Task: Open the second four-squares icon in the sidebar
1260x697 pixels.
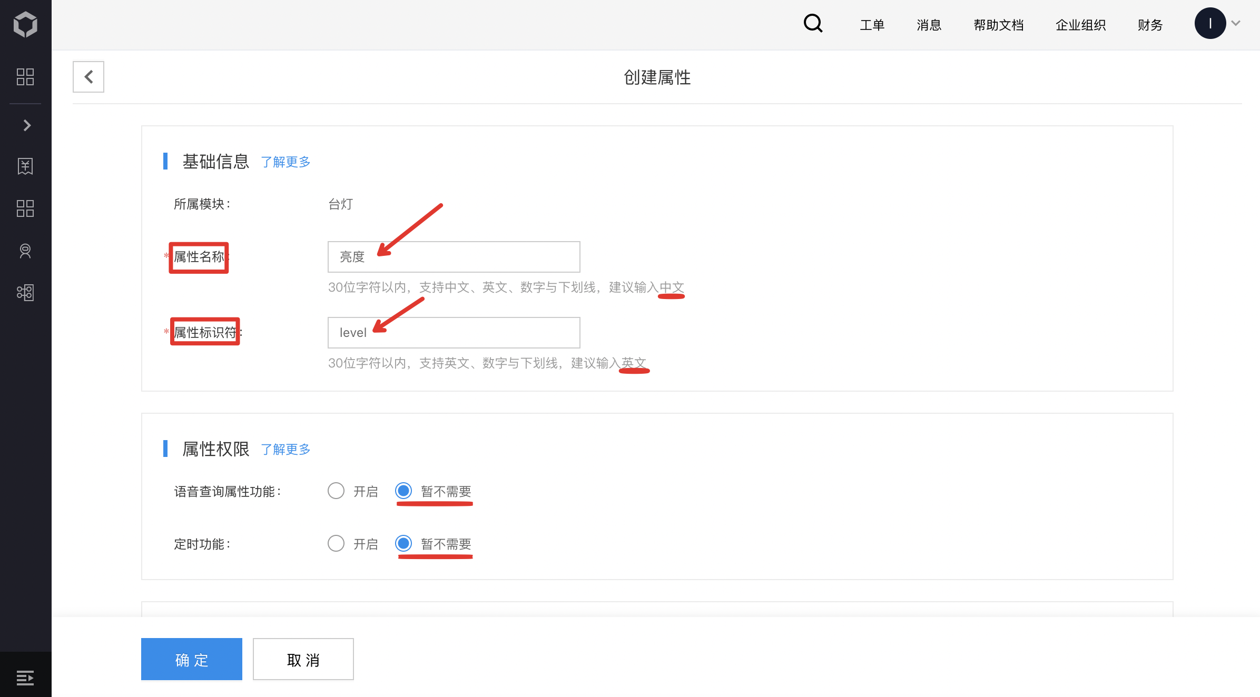Action: tap(25, 208)
